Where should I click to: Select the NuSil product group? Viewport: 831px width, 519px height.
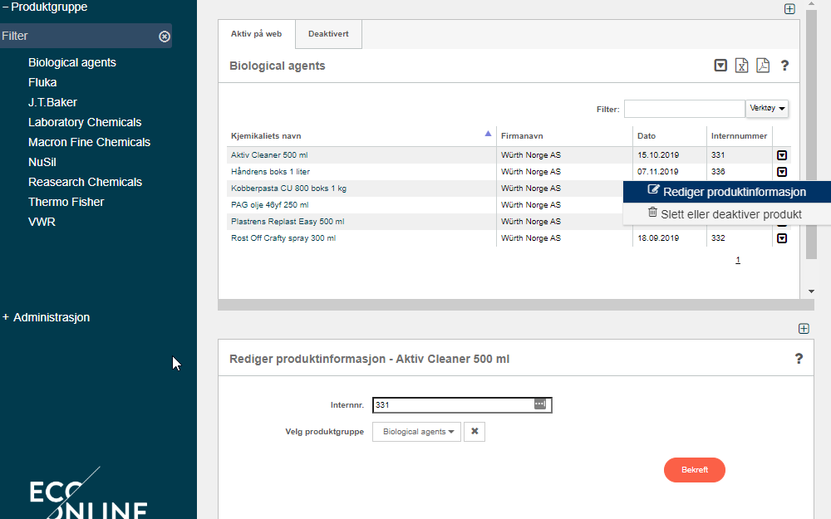click(x=42, y=162)
